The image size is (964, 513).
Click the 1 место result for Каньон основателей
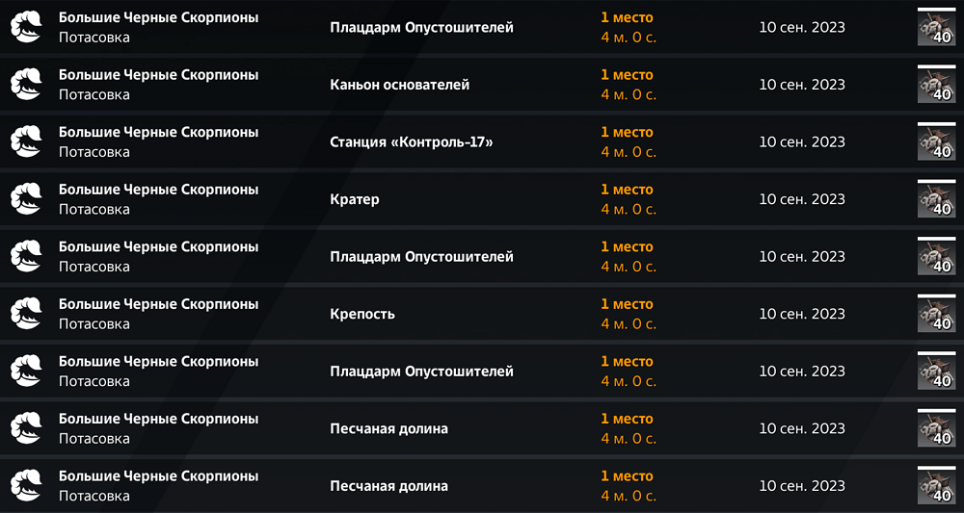pos(627,75)
